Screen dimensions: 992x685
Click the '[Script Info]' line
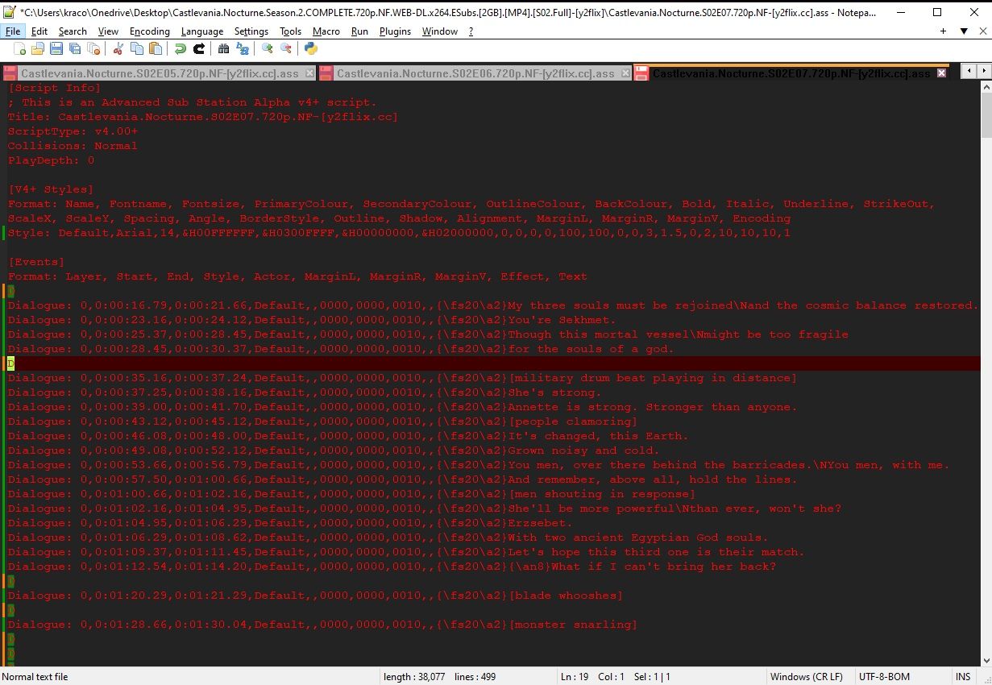click(x=55, y=88)
